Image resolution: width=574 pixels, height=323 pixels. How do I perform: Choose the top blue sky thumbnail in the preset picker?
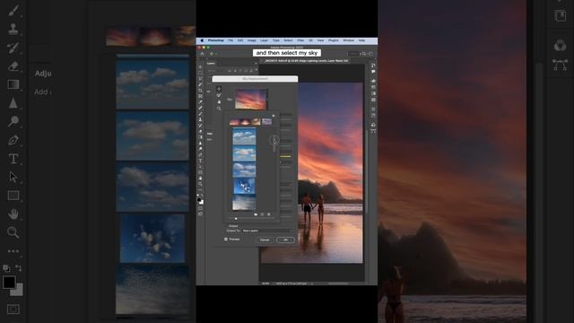click(244, 136)
